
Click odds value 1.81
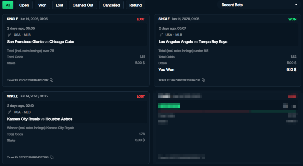(x=142, y=57)
